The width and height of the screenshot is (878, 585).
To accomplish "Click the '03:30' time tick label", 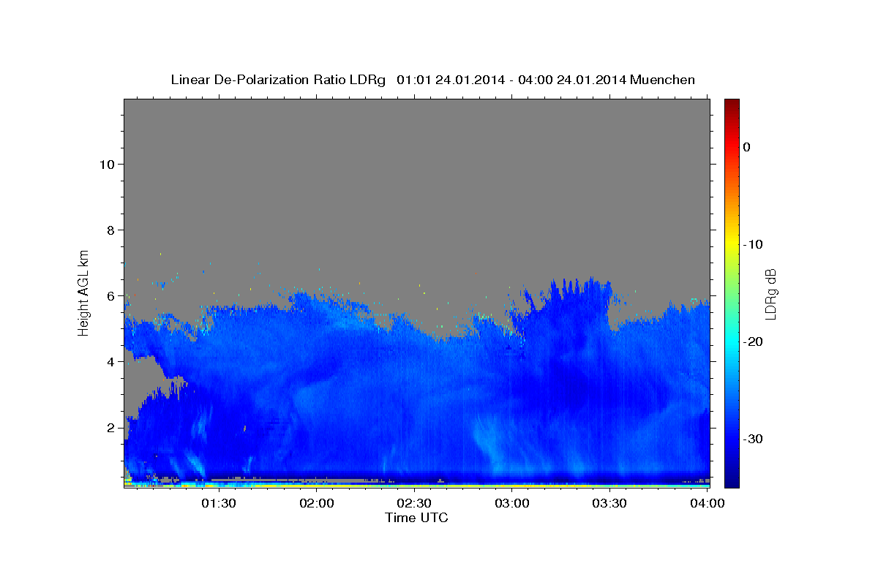I will tap(609, 504).
